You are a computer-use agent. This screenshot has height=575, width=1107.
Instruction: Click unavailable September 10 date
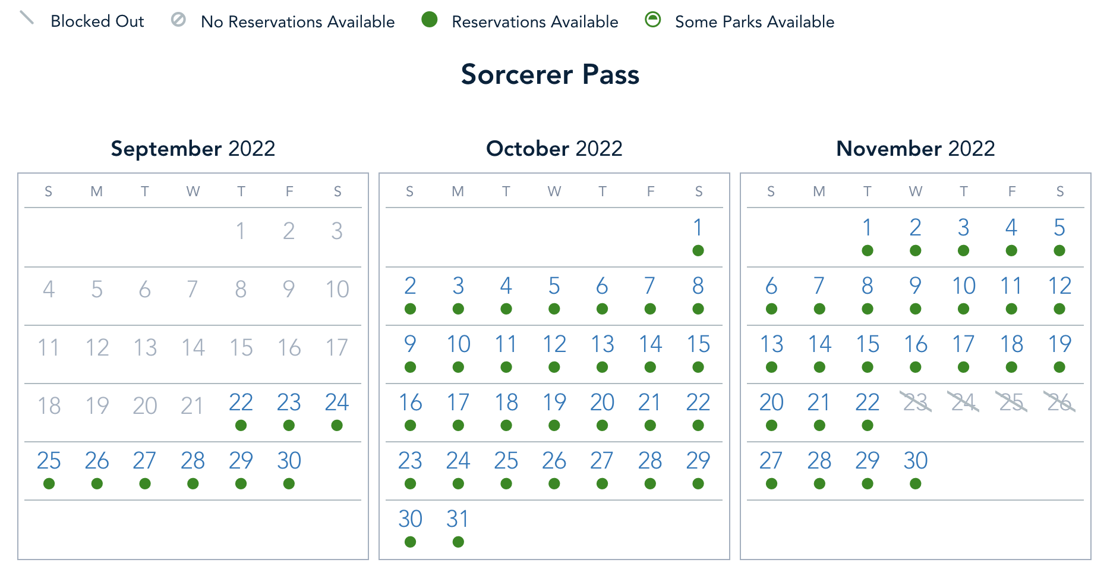click(337, 290)
